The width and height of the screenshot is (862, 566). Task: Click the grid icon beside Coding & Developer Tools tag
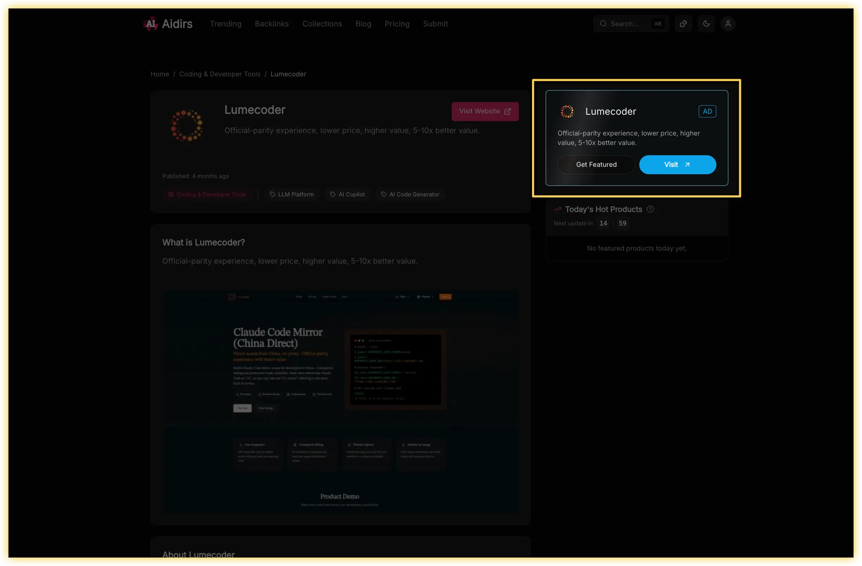click(x=171, y=194)
